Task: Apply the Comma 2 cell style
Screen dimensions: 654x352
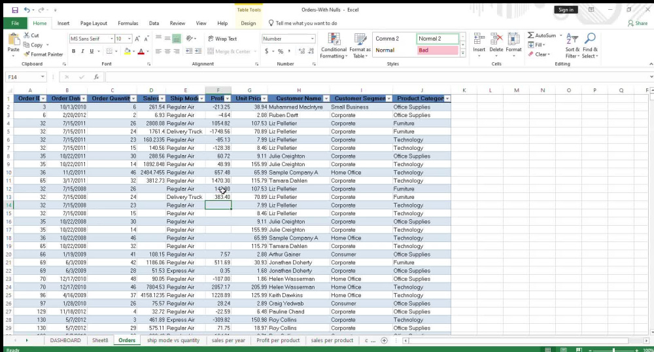Action: click(394, 39)
